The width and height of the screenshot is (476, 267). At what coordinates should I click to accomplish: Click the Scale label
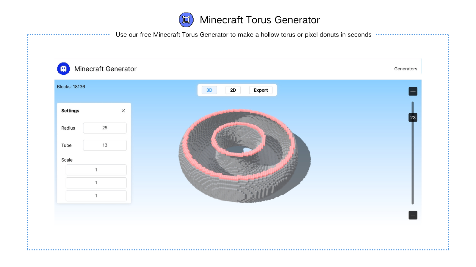(67, 160)
